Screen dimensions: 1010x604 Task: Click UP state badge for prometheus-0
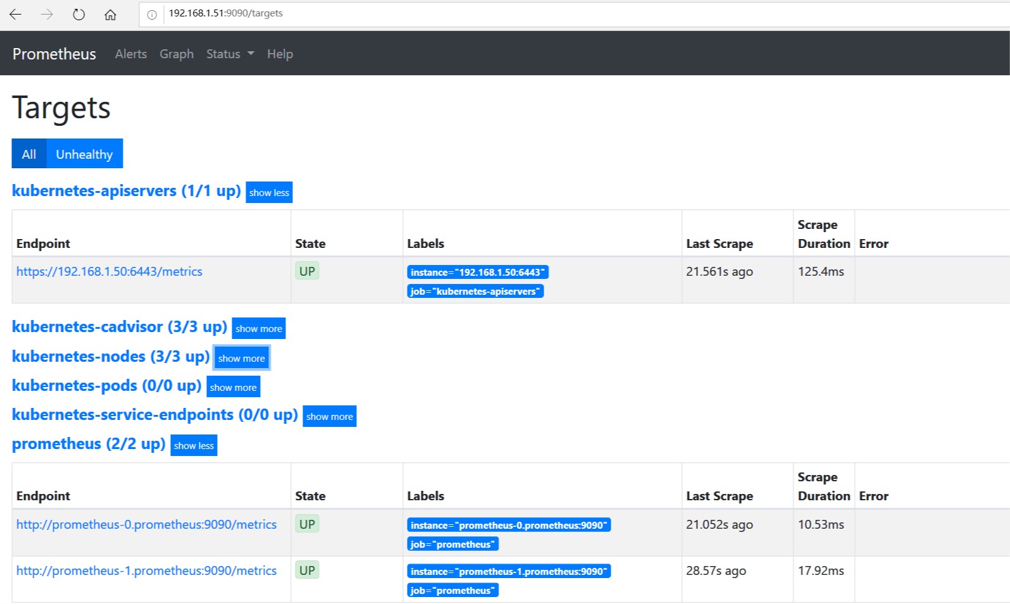click(x=307, y=524)
